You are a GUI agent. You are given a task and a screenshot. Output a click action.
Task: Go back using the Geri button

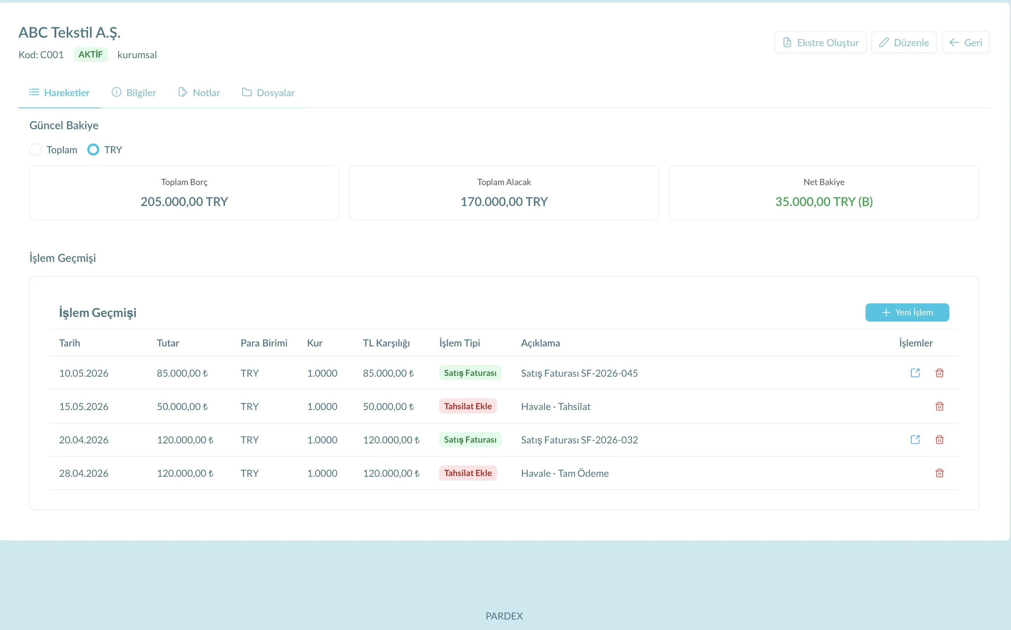tap(965, 43)
